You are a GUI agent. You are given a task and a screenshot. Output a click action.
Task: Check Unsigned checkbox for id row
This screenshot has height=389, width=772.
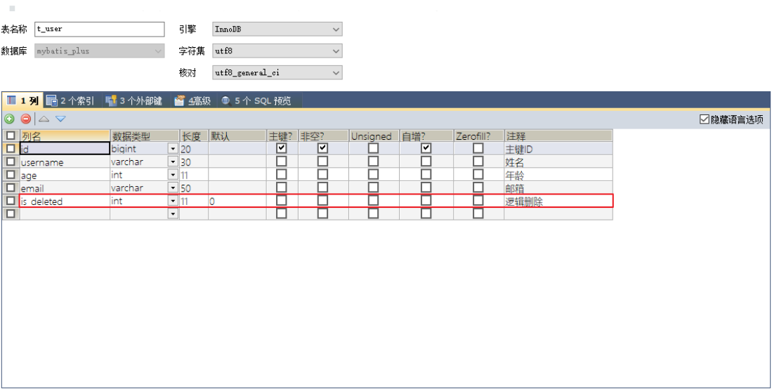pyautogui.click(x=374, y=147)
